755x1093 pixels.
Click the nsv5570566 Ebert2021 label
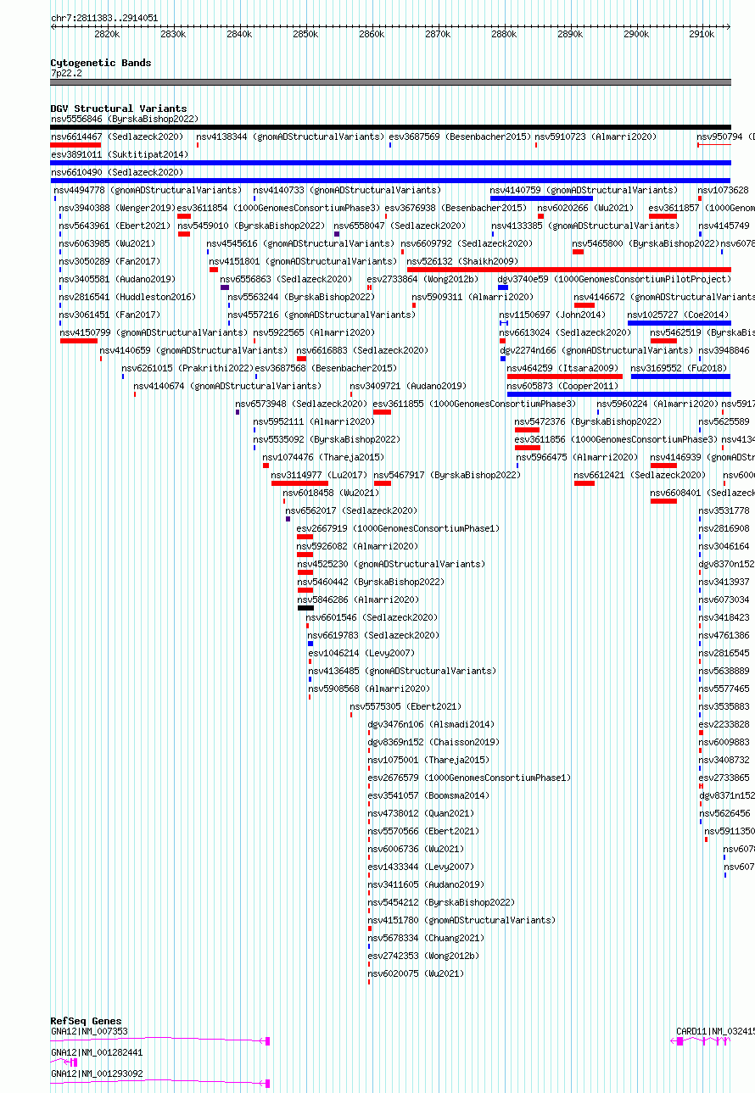423,831
